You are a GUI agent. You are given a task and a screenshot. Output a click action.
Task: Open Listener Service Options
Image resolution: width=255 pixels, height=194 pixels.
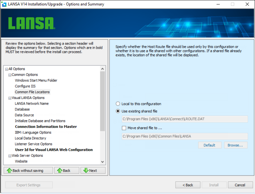point(33,144)
